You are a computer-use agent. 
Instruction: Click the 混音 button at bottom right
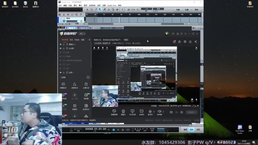click(192, 130)
